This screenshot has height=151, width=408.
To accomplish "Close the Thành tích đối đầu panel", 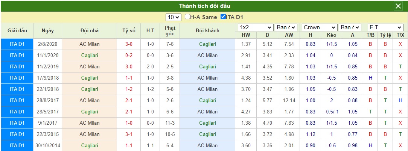I will pos(398,6).
